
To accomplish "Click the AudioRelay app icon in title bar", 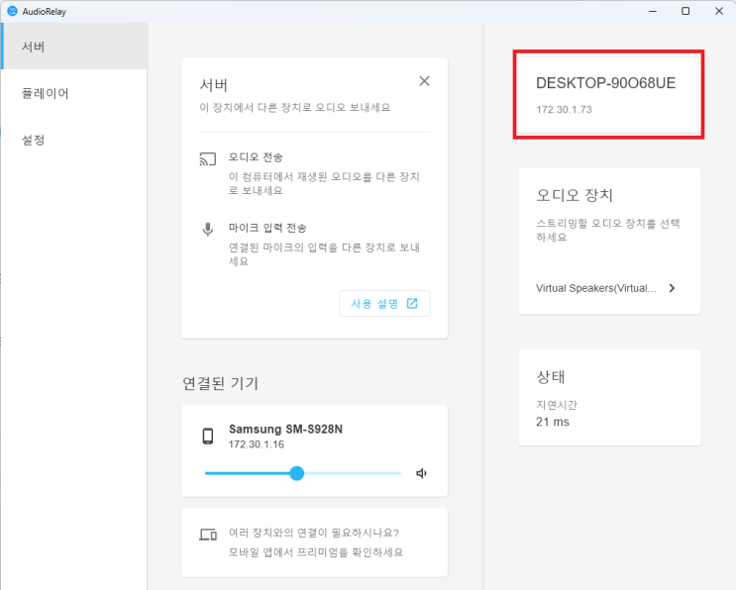I will 12,11.
